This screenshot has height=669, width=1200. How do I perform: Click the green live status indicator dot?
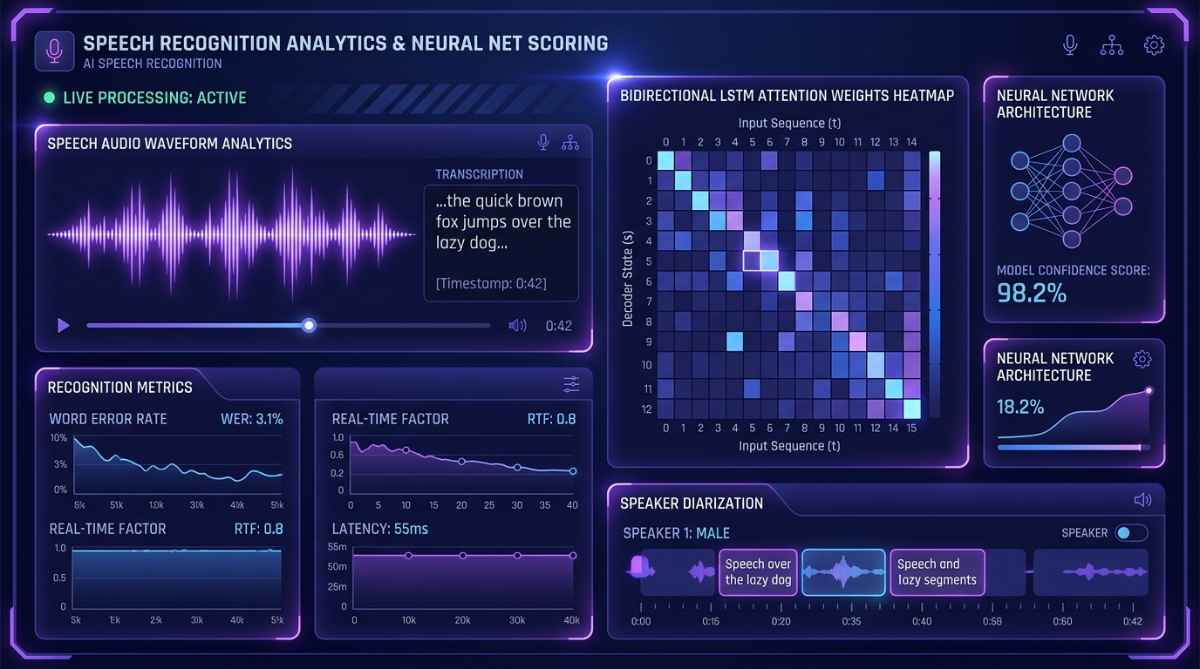(49, 98)
